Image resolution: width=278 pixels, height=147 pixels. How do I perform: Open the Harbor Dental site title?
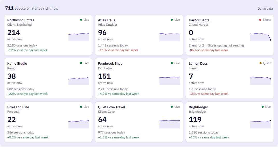[200, 20]
